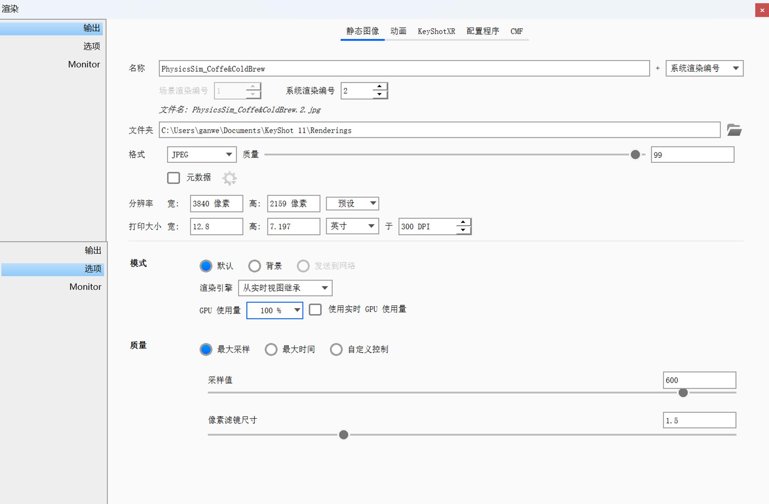Increment 系统渲染编号 with the up arrow

click(379, 86)
